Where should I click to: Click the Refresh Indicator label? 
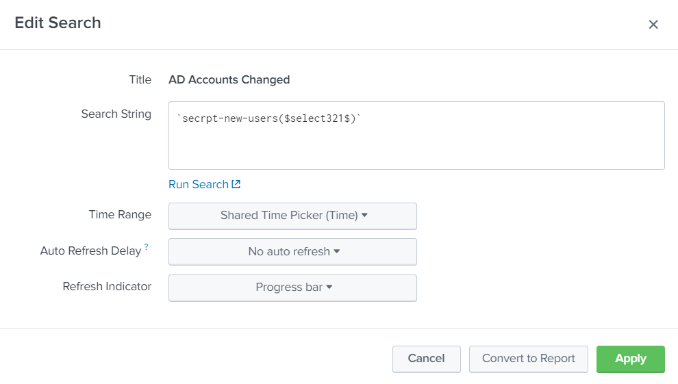107,287
